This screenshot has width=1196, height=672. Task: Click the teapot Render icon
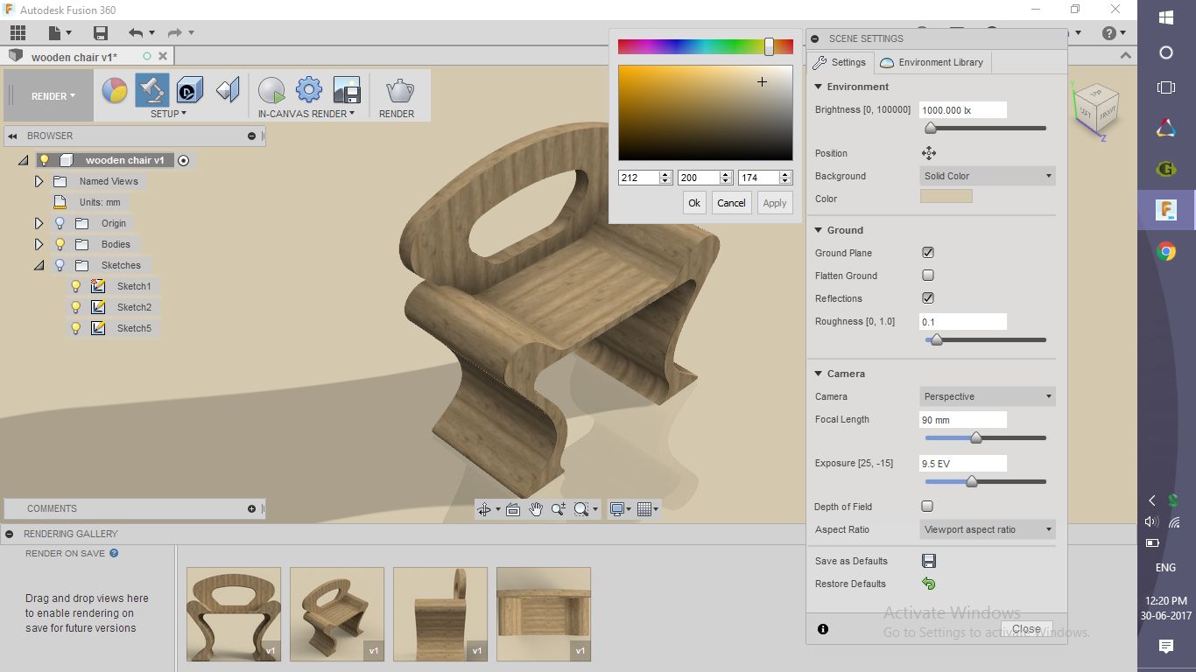[x=399, y=90]
